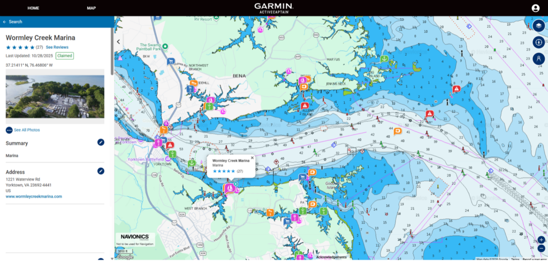Screen dimensions: 548x261
Task: Click the Claimed badge
Action: pos(65,56)
